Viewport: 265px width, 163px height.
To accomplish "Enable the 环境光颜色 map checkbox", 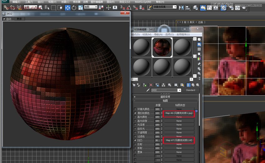I will coord(135,109).
